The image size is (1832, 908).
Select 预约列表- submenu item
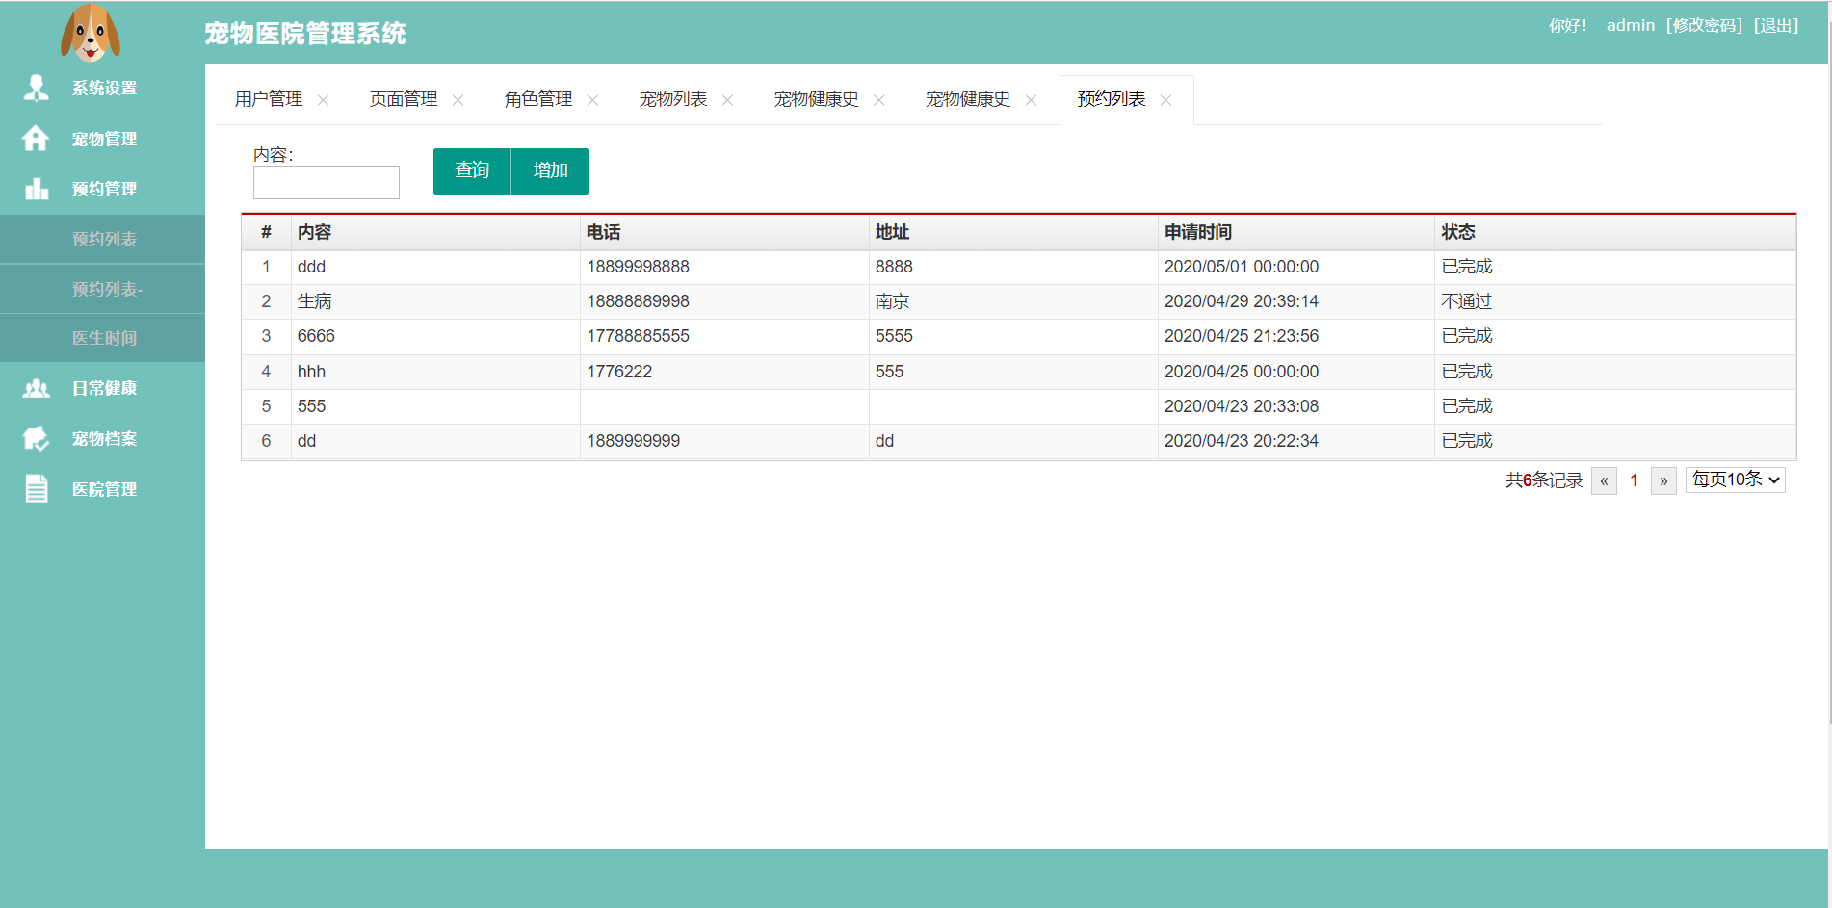tap(102, 289)
